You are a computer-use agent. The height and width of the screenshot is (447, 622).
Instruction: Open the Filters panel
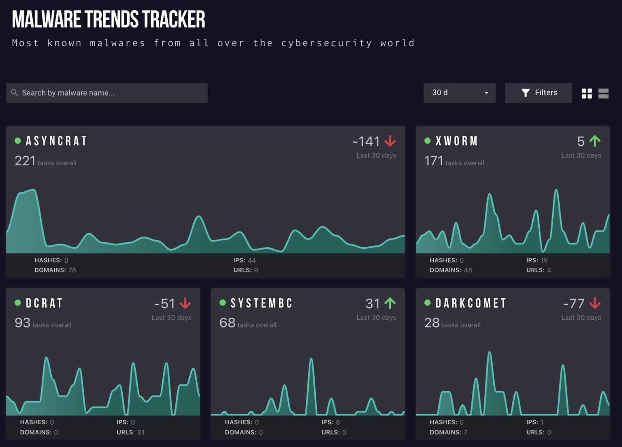[538, 93]
